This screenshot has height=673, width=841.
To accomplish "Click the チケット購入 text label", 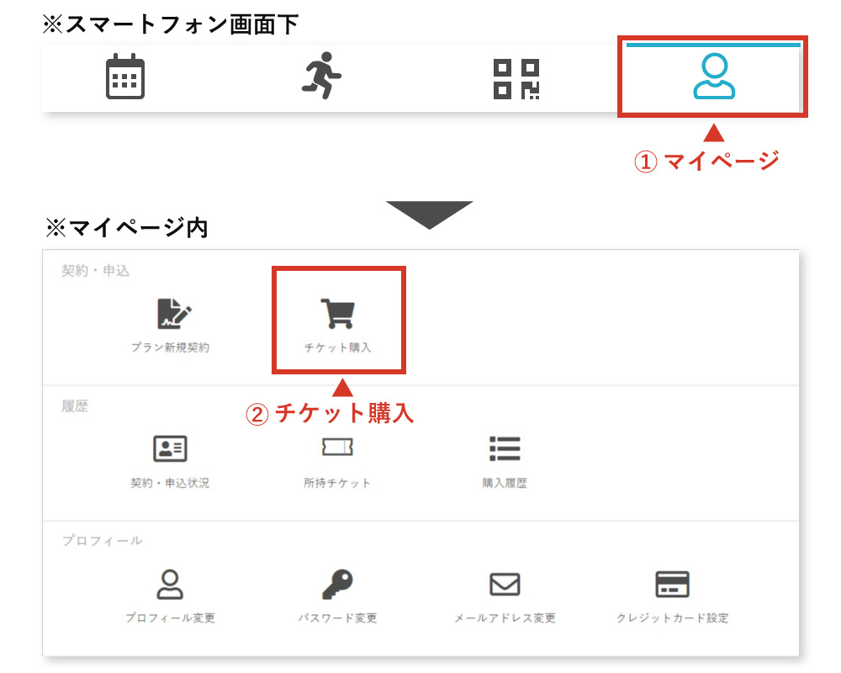I will 337,347.
